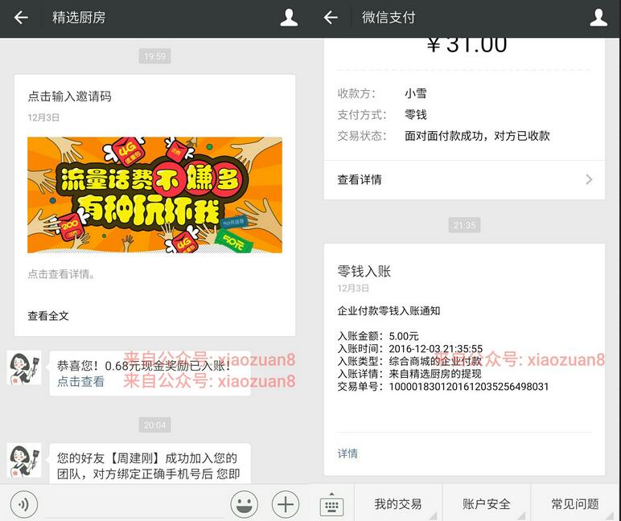Open the 我的交易 menu
Viewport: 621px width, 521px height.
click(397, 504)
